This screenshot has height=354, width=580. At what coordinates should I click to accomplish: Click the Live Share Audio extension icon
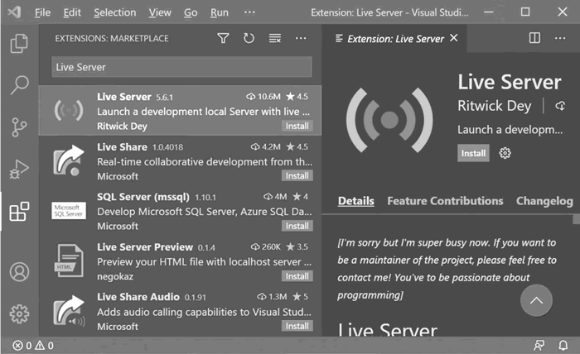(x=69, y=311)
